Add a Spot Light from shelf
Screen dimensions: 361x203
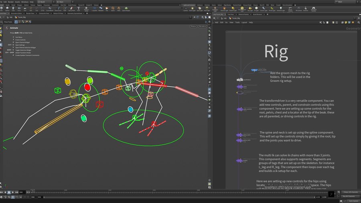(200, 9)
